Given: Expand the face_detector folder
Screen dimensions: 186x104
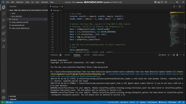Looking at the screenshot, I should (27, 16).
